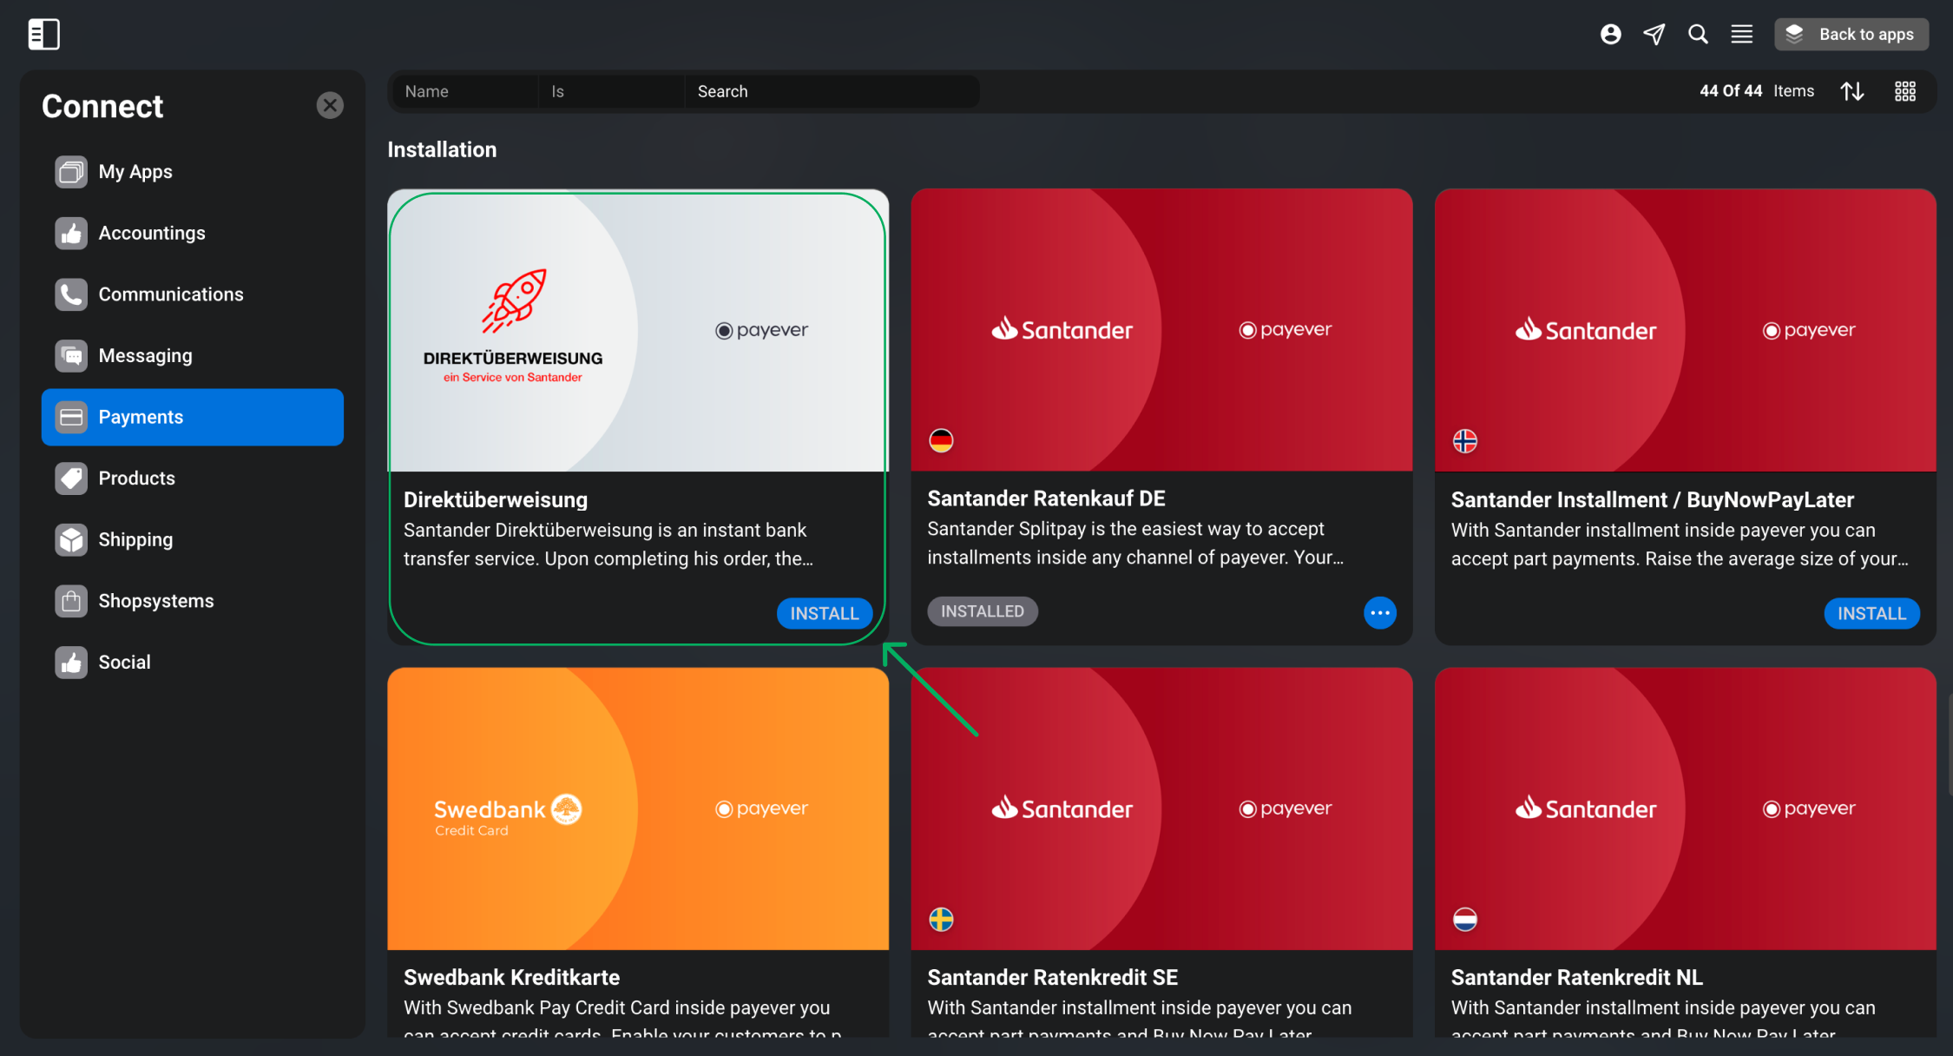Click the Installation section heading
1953x1056 pixels.
coord(442,149)
